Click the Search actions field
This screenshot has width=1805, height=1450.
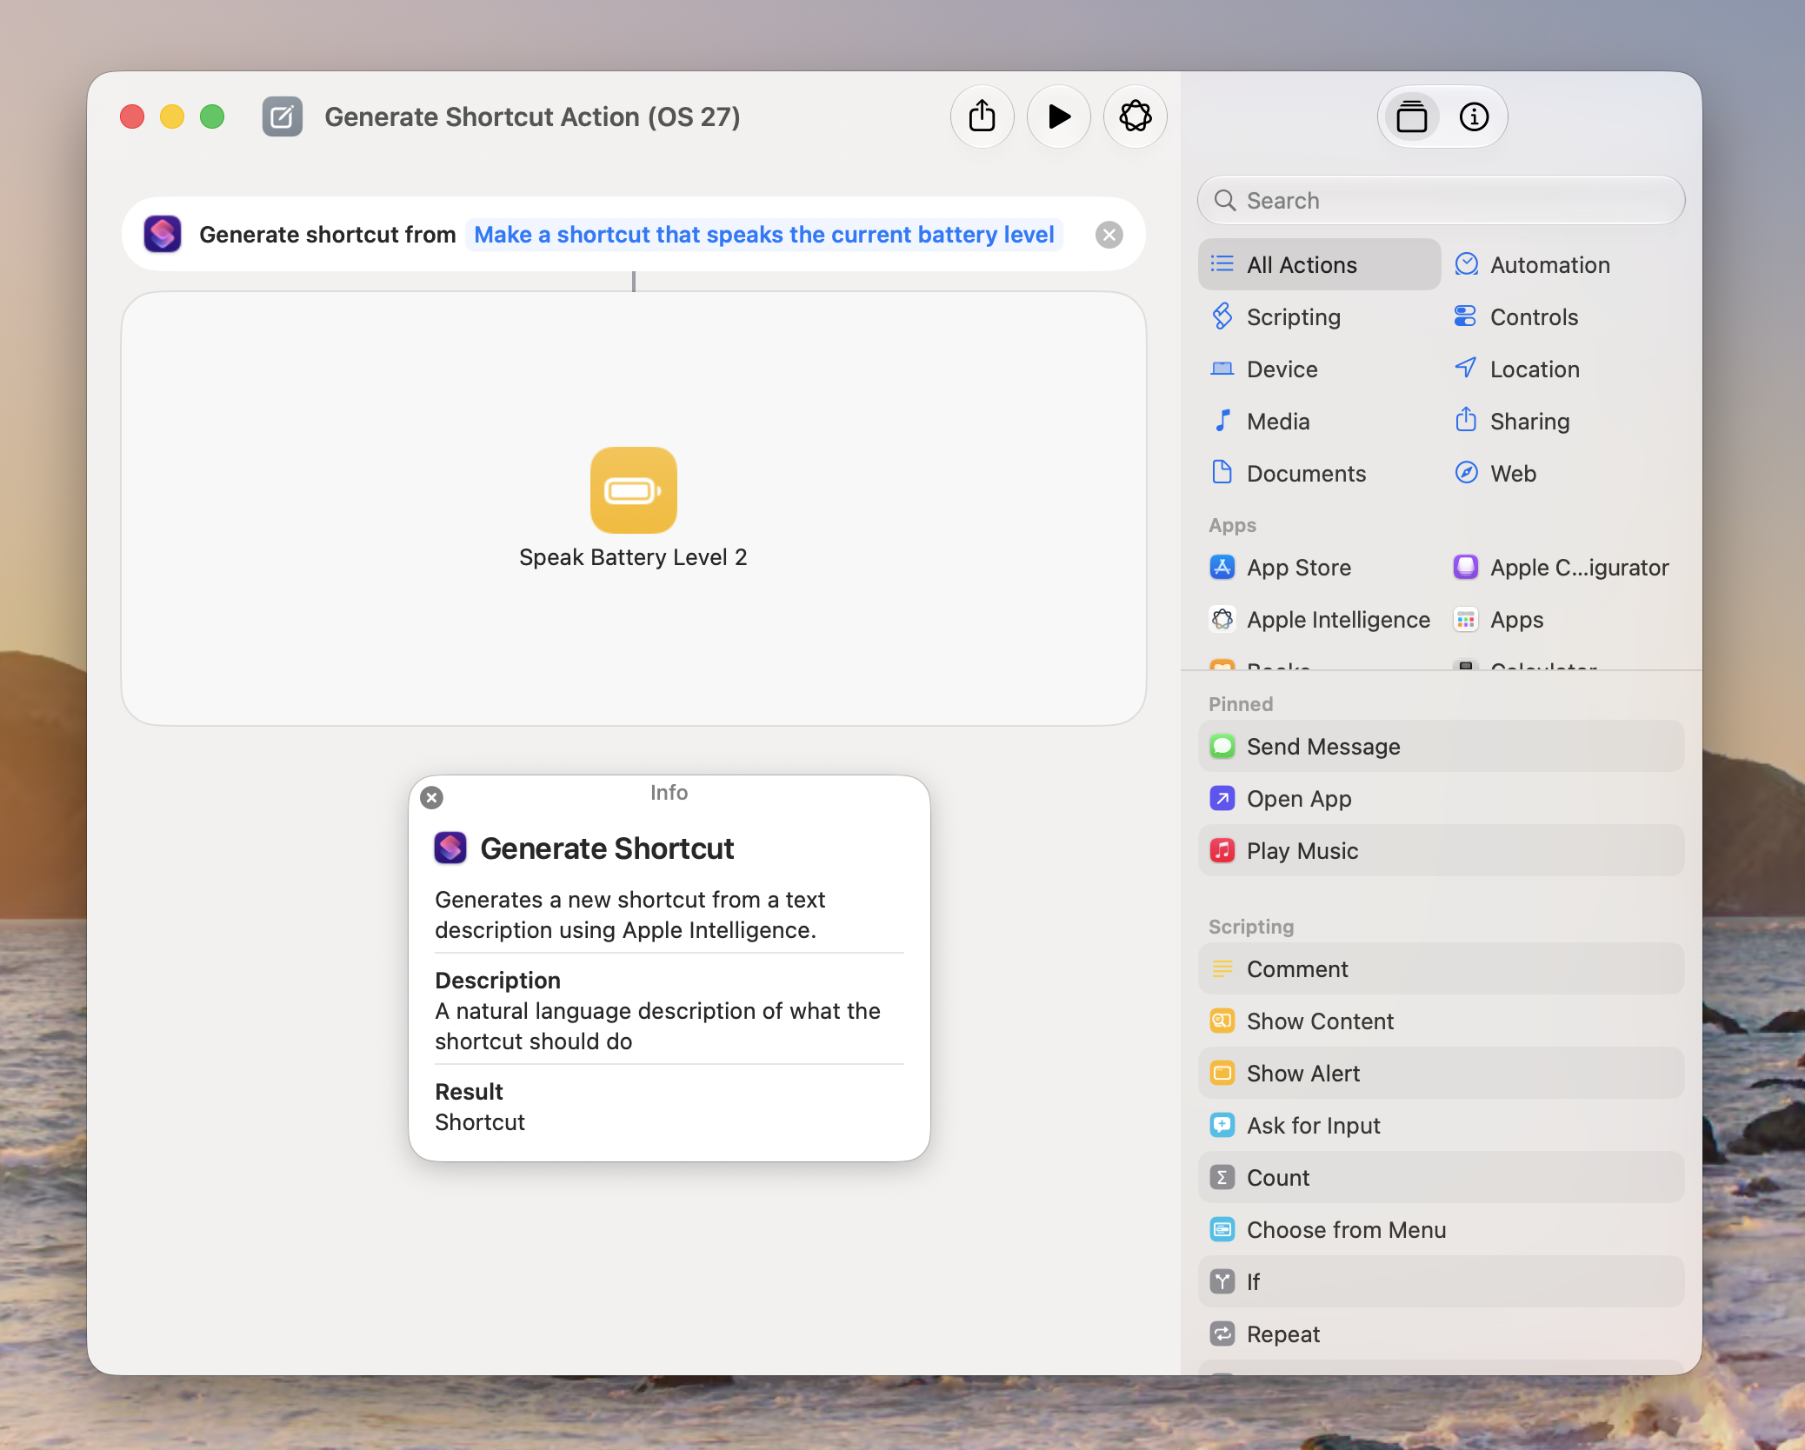tap(1441, 201)
